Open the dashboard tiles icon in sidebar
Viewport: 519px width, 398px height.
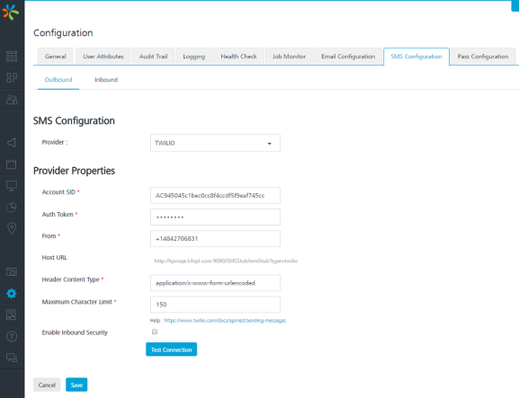point(12,78)
